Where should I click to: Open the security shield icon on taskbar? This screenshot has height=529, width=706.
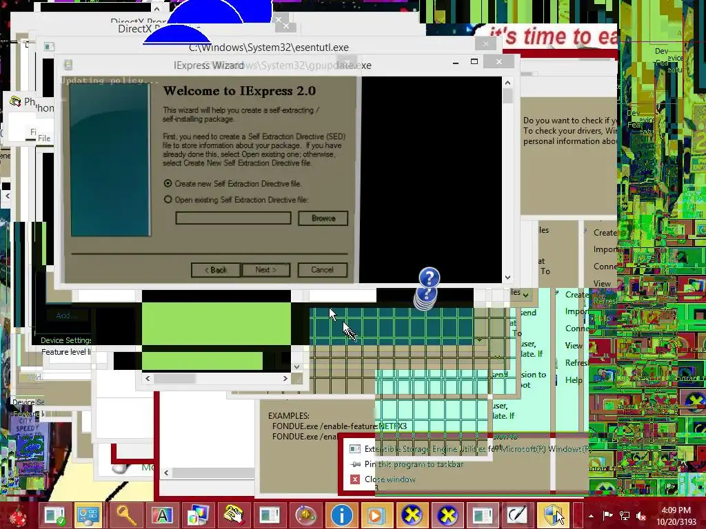554,515
